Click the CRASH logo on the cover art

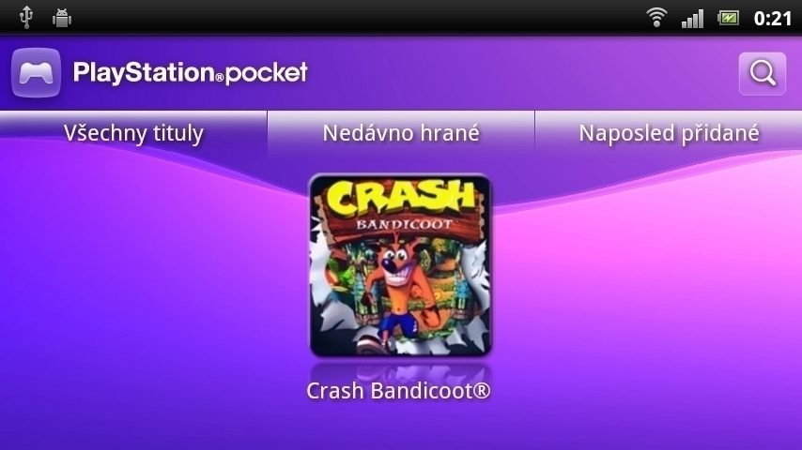click(399, 198)
